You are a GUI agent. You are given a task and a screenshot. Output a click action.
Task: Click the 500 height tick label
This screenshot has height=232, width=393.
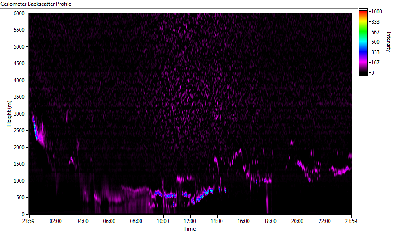pos(21,198)
